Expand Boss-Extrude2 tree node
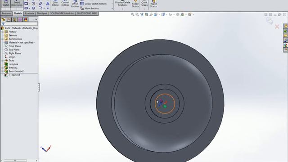288x162 pixels. [x=2, y=71]
